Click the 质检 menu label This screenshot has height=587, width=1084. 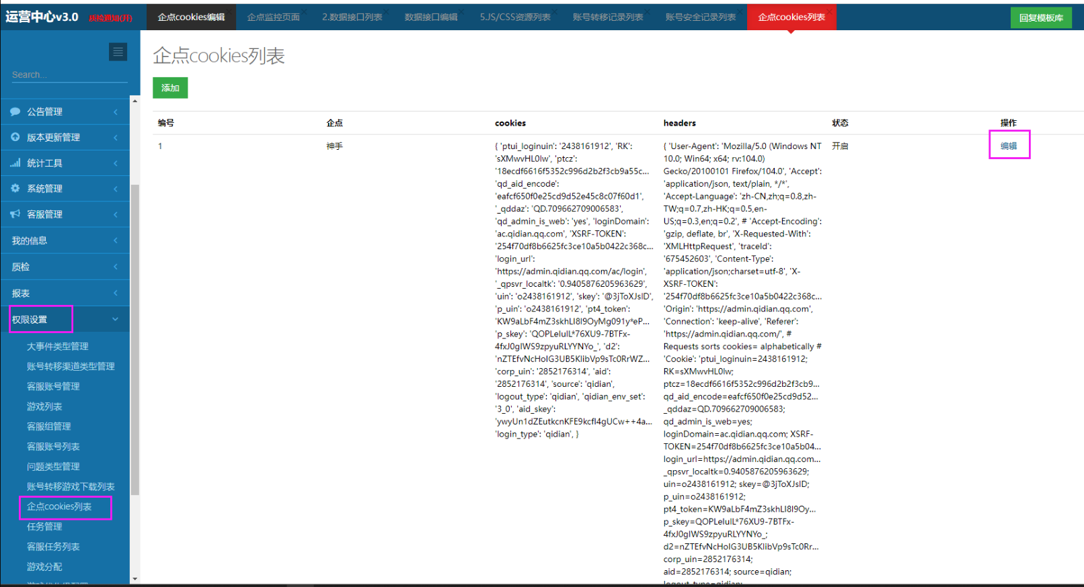pos(21,267)
